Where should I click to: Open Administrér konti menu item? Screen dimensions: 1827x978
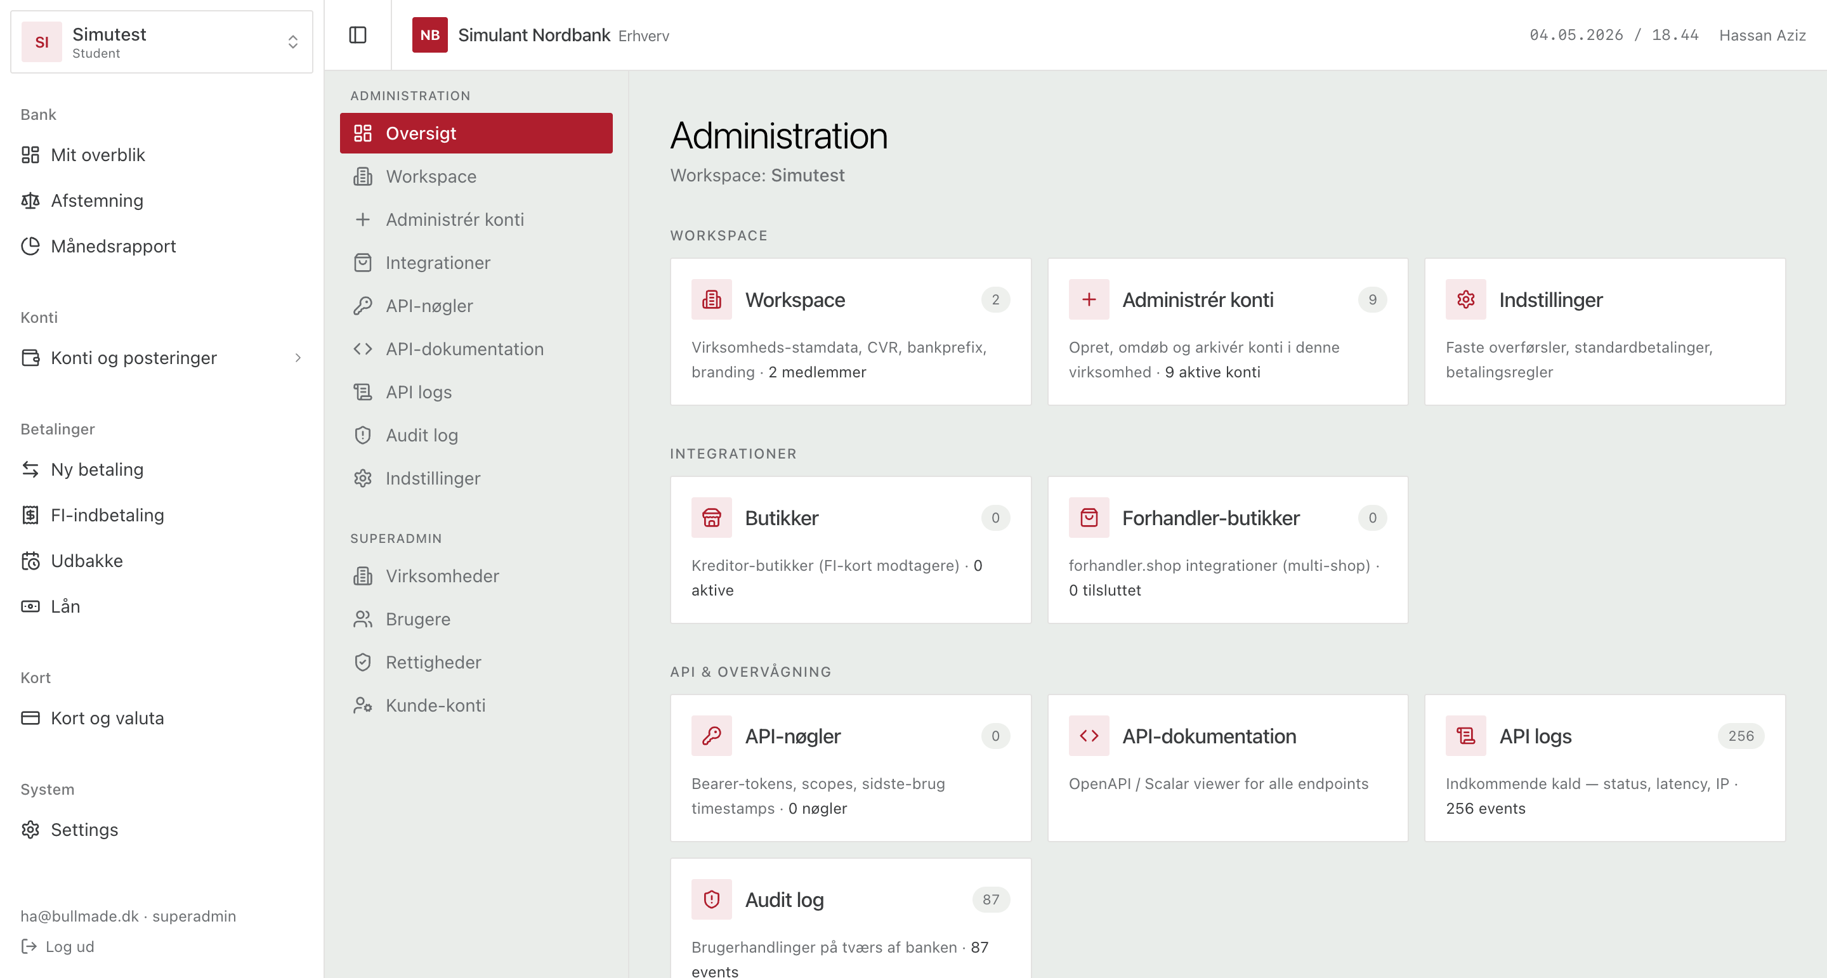[476, 220]
